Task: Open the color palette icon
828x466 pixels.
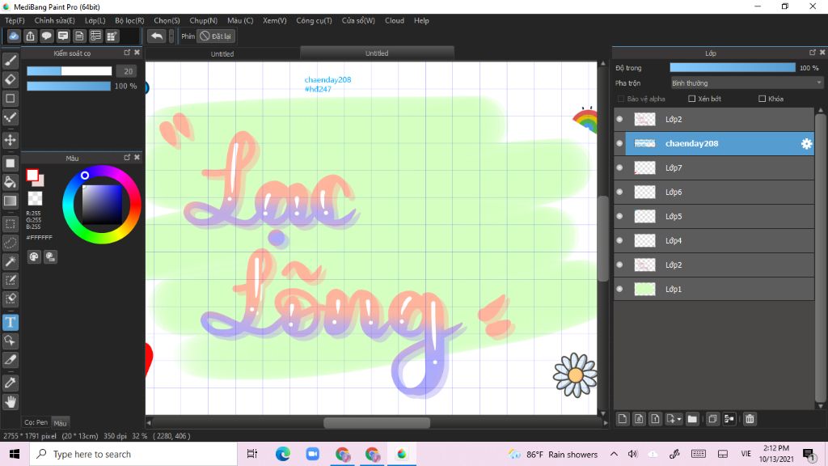Action: tap(34, 256)
